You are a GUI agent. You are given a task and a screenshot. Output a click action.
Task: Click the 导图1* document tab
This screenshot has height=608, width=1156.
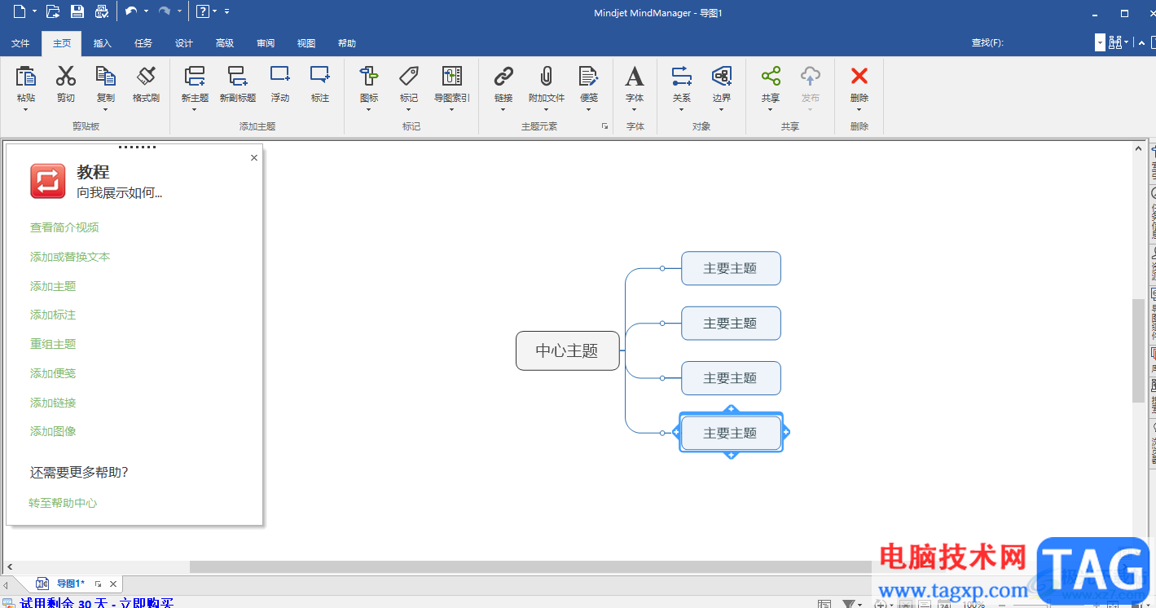(71, 584)
